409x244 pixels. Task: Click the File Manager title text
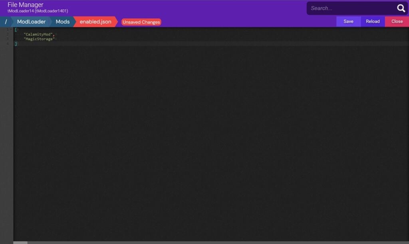pyautogui.click(x=25, y=5)
